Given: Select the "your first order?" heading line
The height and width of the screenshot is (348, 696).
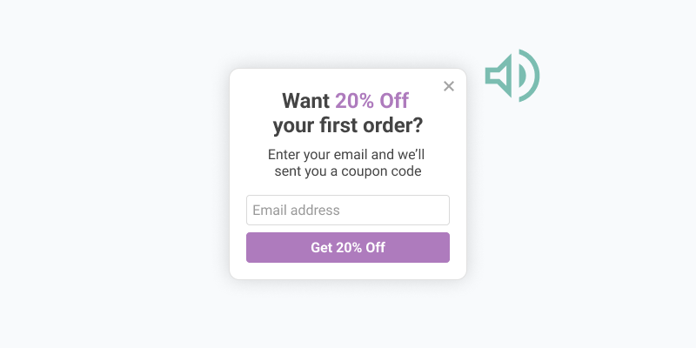Looking at the screenshot, I should pos(348,125).
